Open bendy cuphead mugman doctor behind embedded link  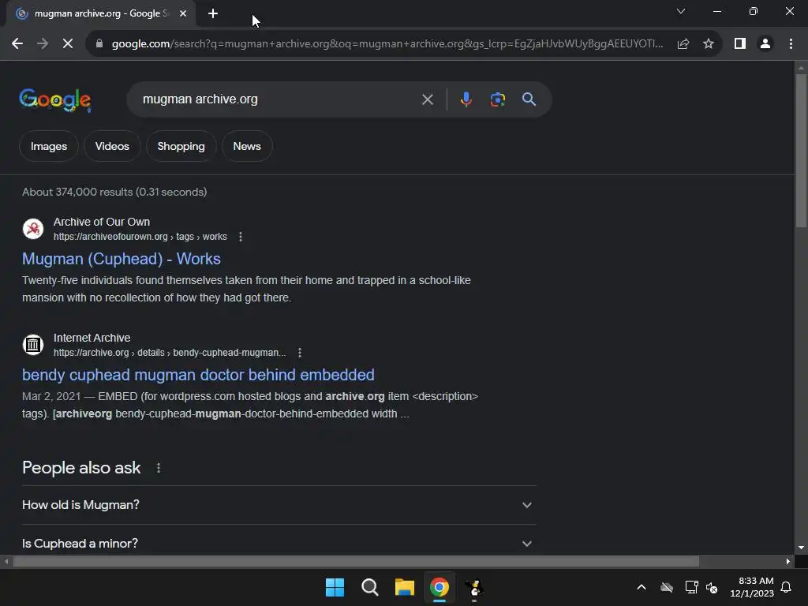tap(198, 375)
